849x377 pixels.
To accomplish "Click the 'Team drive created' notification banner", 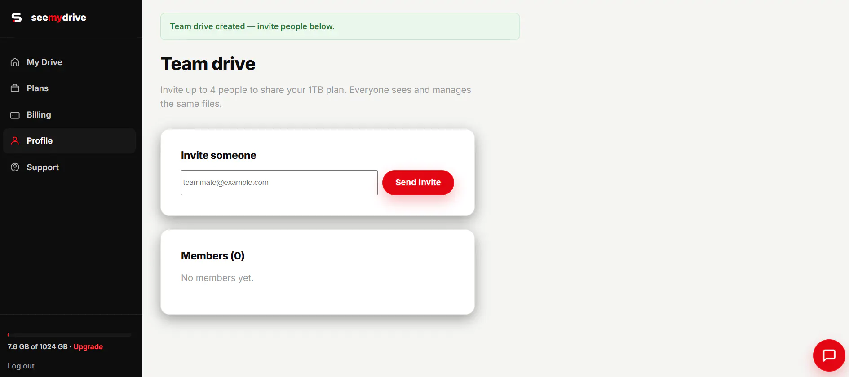I will [x=340, y=26].
